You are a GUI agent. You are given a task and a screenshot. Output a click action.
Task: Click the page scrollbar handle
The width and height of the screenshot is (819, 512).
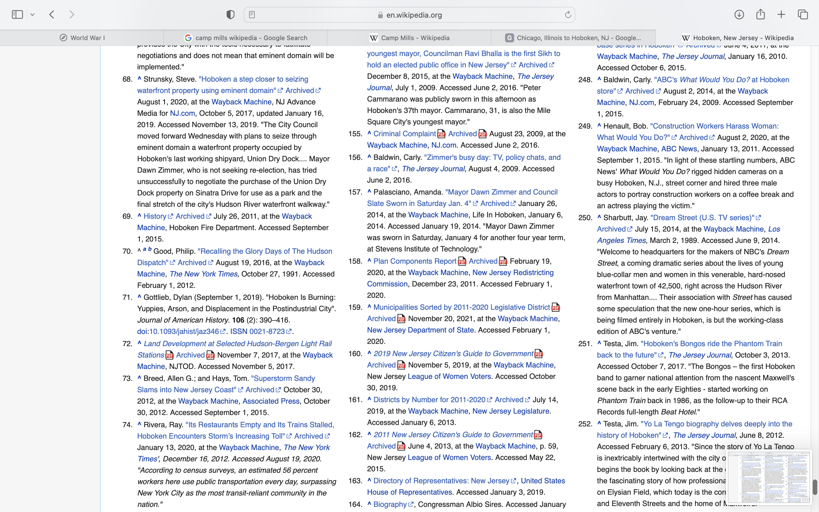coord(815,487)
